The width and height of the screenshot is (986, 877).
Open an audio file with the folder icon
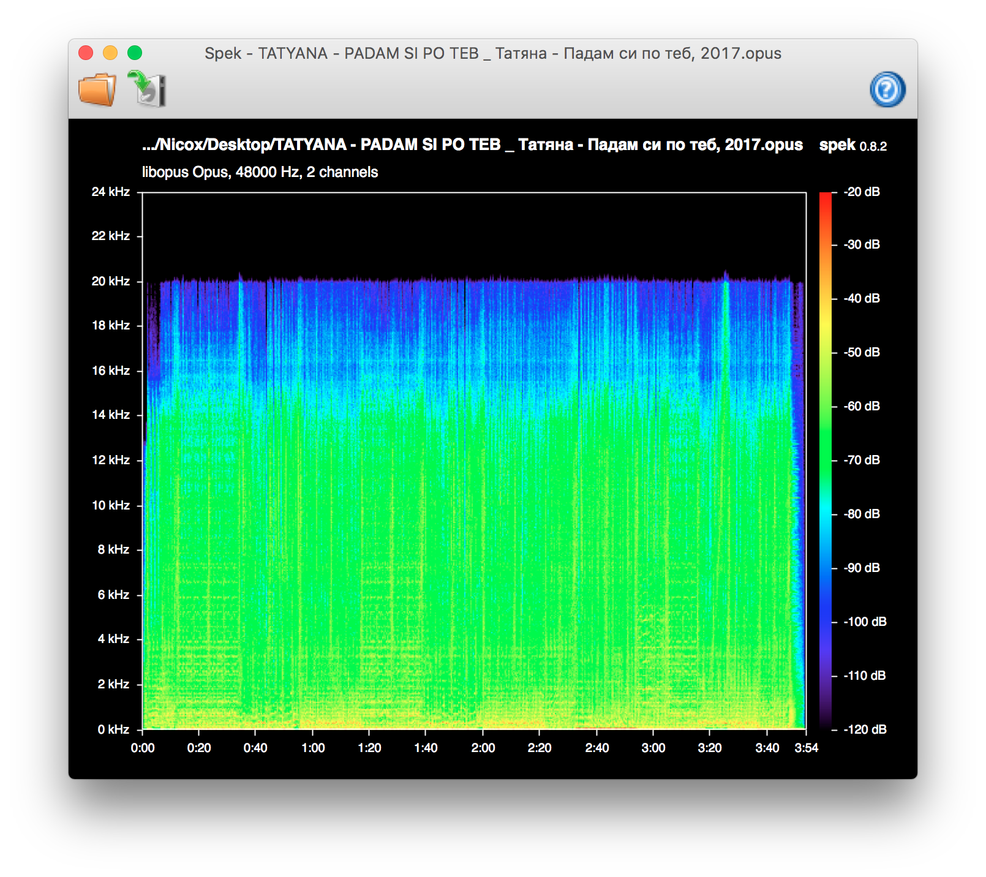point(97,90)
